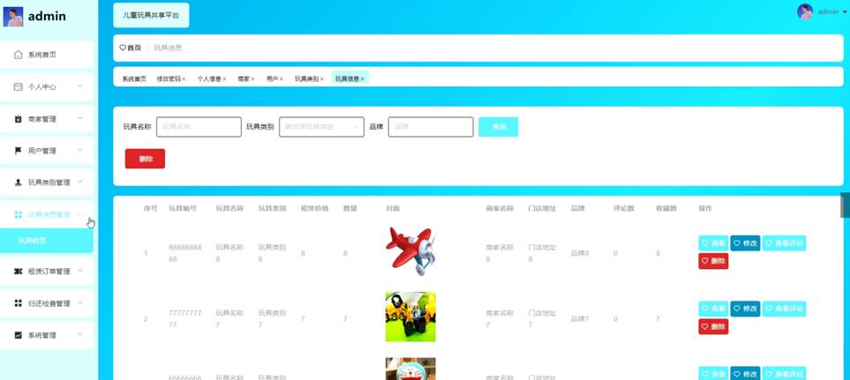Click 修改 for the third row
The width and height of the screenshot is (850, 380).
(745, 374)
